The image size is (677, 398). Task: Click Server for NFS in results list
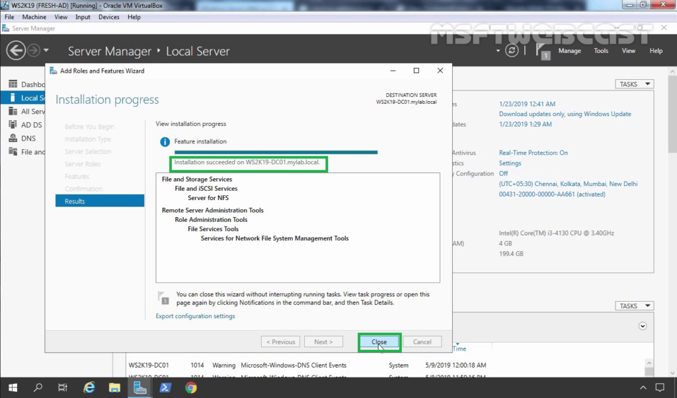(x=208, y=198)
